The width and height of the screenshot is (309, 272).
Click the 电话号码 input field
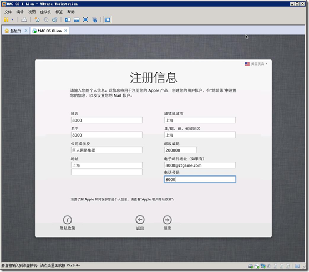pos(200,179)
